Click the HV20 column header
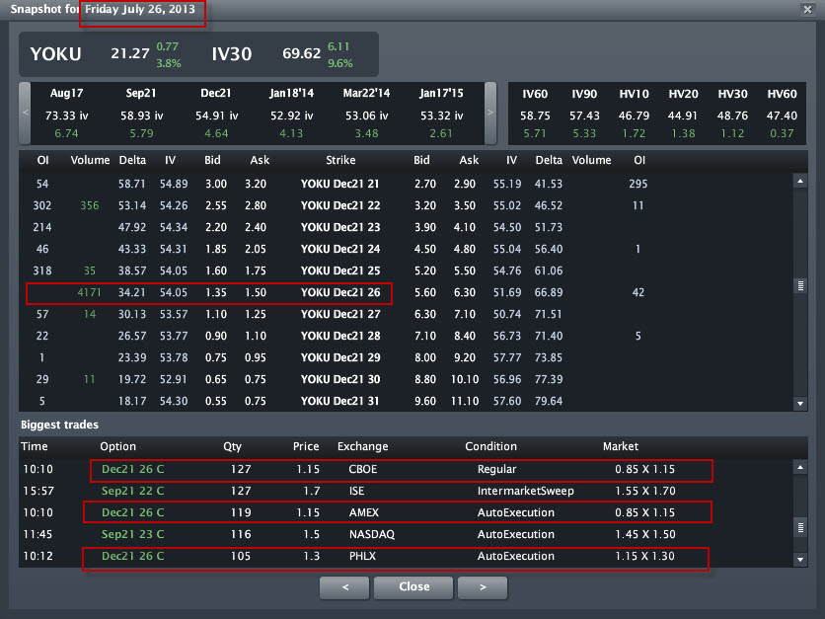The width and height of the screenshot is (825, 619). point(684,94)
